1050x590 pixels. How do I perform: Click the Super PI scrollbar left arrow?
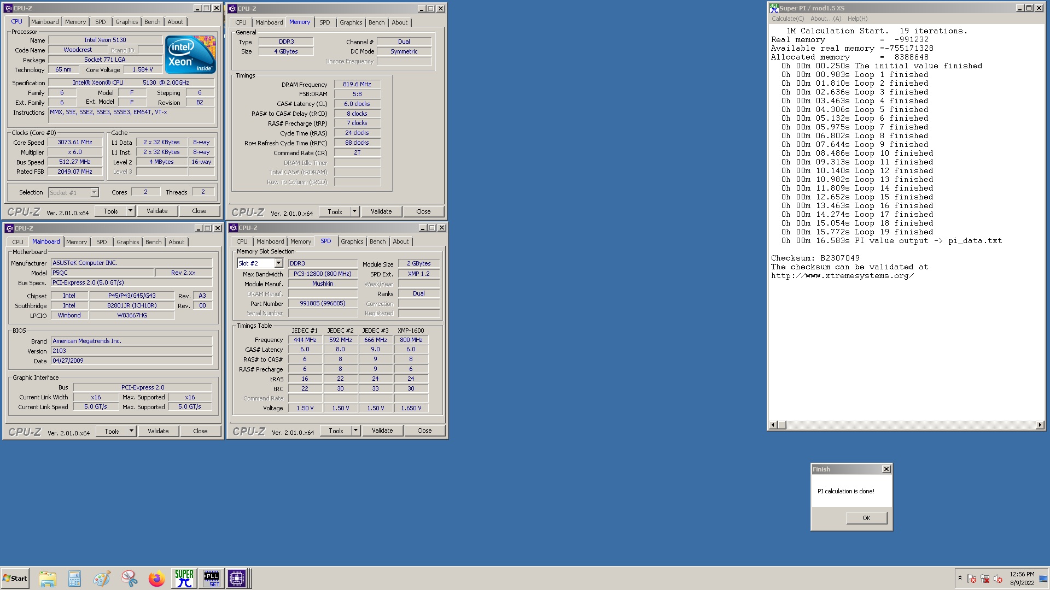(x=773, y=425)
